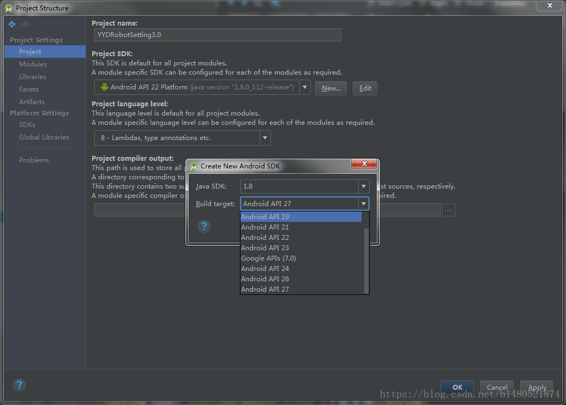Click the back arrow in Project Structure
Image resolution: width=566 pixels, height=405 pixels.
[12, 24]
